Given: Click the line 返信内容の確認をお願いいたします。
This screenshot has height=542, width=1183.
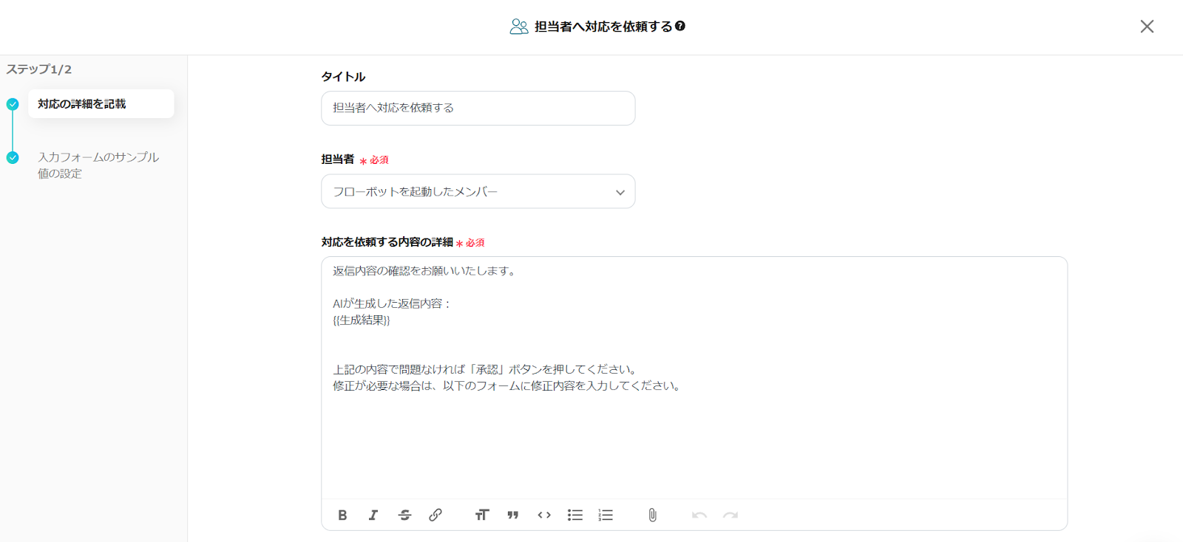Looking at the screenshot, I should pyautogui.click(x=424, y=271).
